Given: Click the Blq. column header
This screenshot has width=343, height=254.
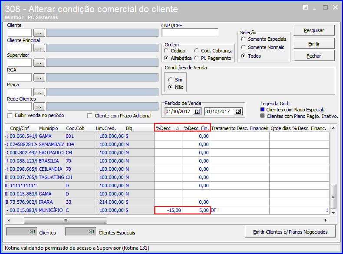Looking at the screenshot, I should click(139, 128).
